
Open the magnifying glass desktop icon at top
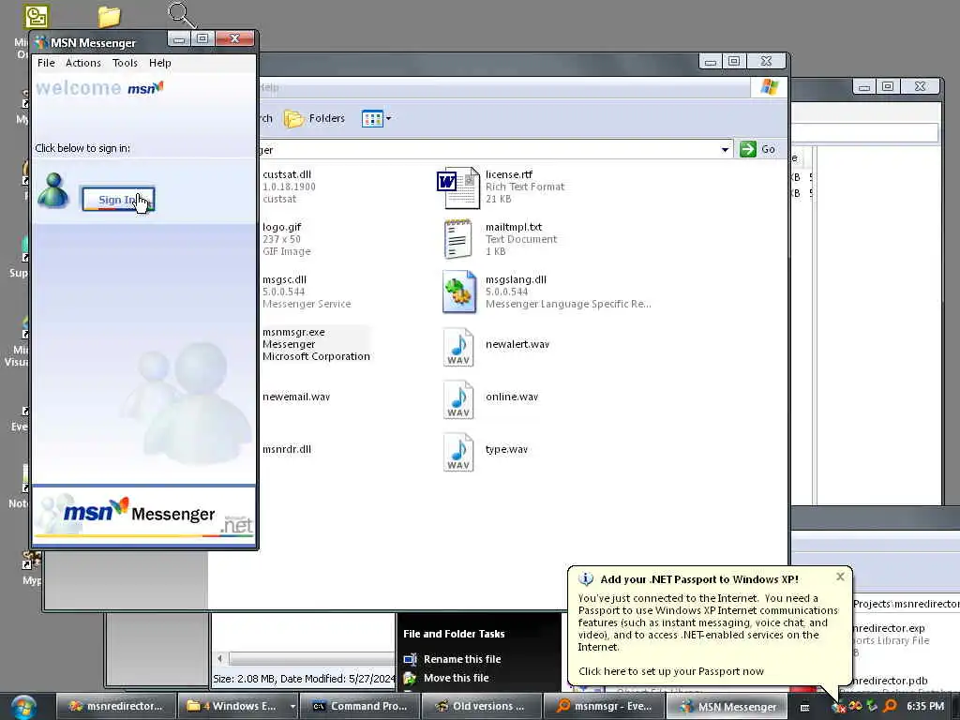click(x=181, y=15)
